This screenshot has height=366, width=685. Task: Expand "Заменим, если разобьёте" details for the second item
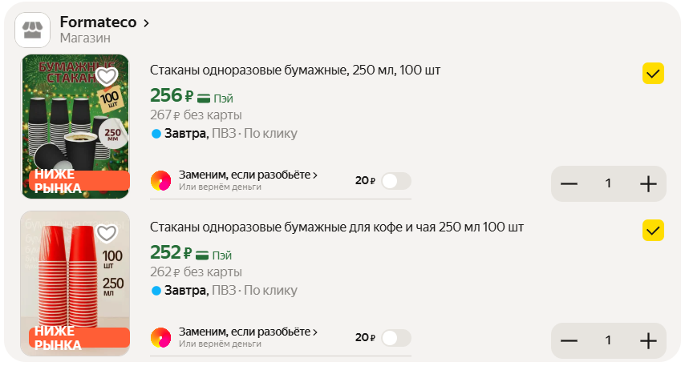coord(248,332)
